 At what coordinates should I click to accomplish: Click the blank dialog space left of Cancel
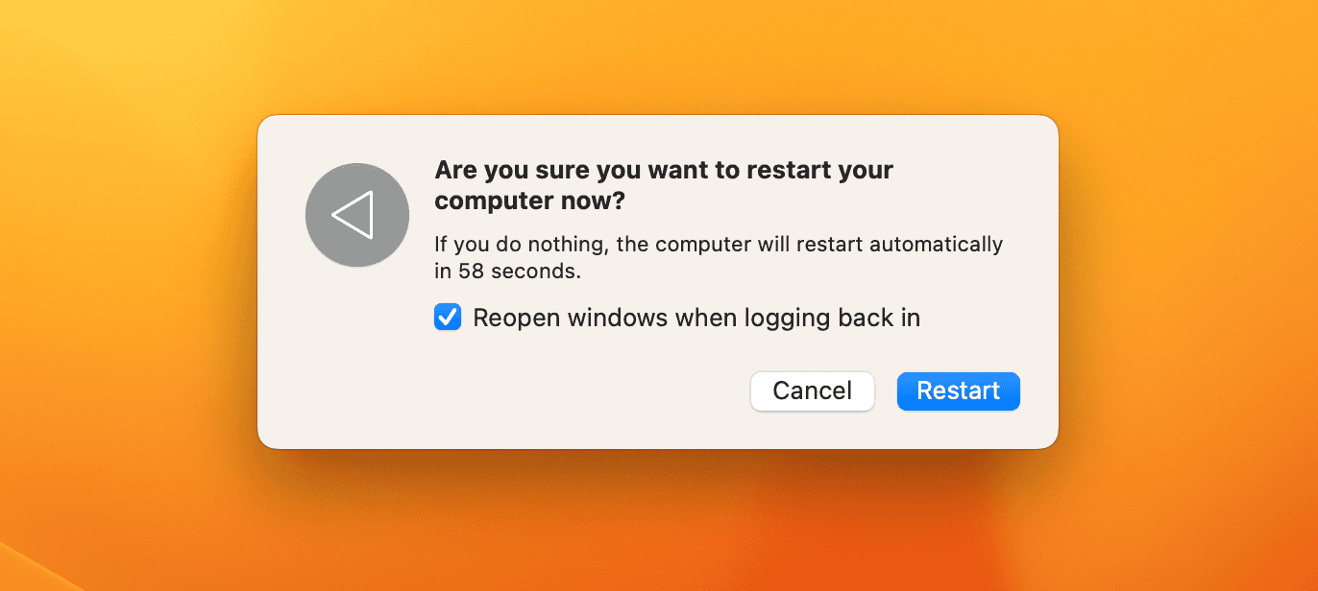pos(576,391)
